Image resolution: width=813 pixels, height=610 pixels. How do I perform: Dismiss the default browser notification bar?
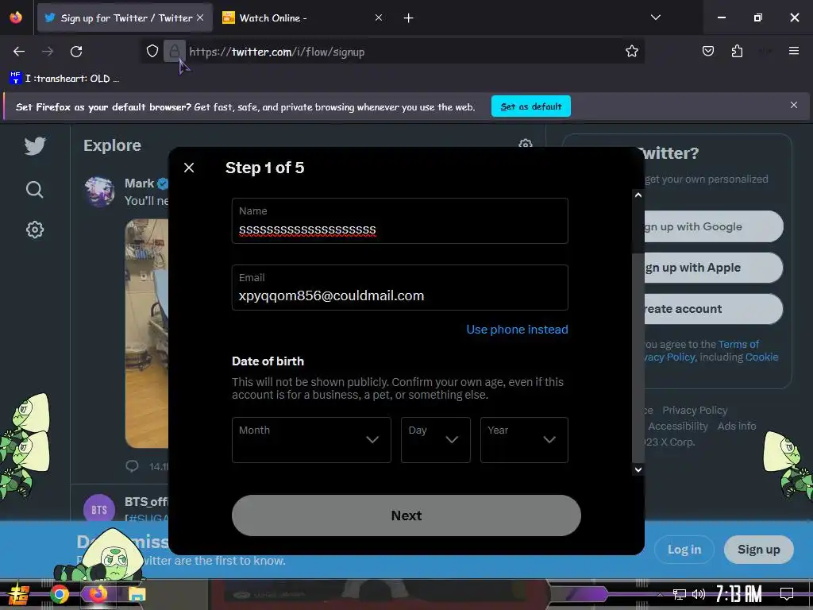tap(793, 105)
